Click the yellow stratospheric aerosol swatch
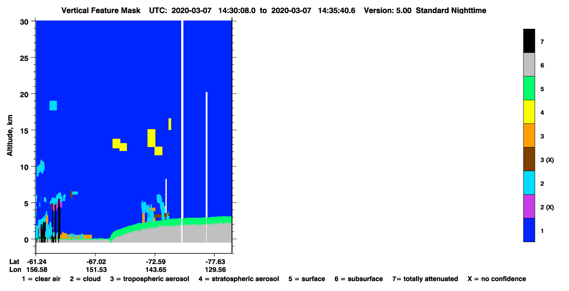This screenshot has height=291, width=569. click(x=529, y=112)
